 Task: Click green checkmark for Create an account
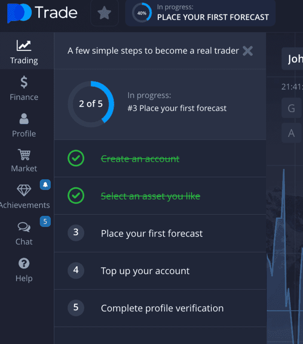76,158
